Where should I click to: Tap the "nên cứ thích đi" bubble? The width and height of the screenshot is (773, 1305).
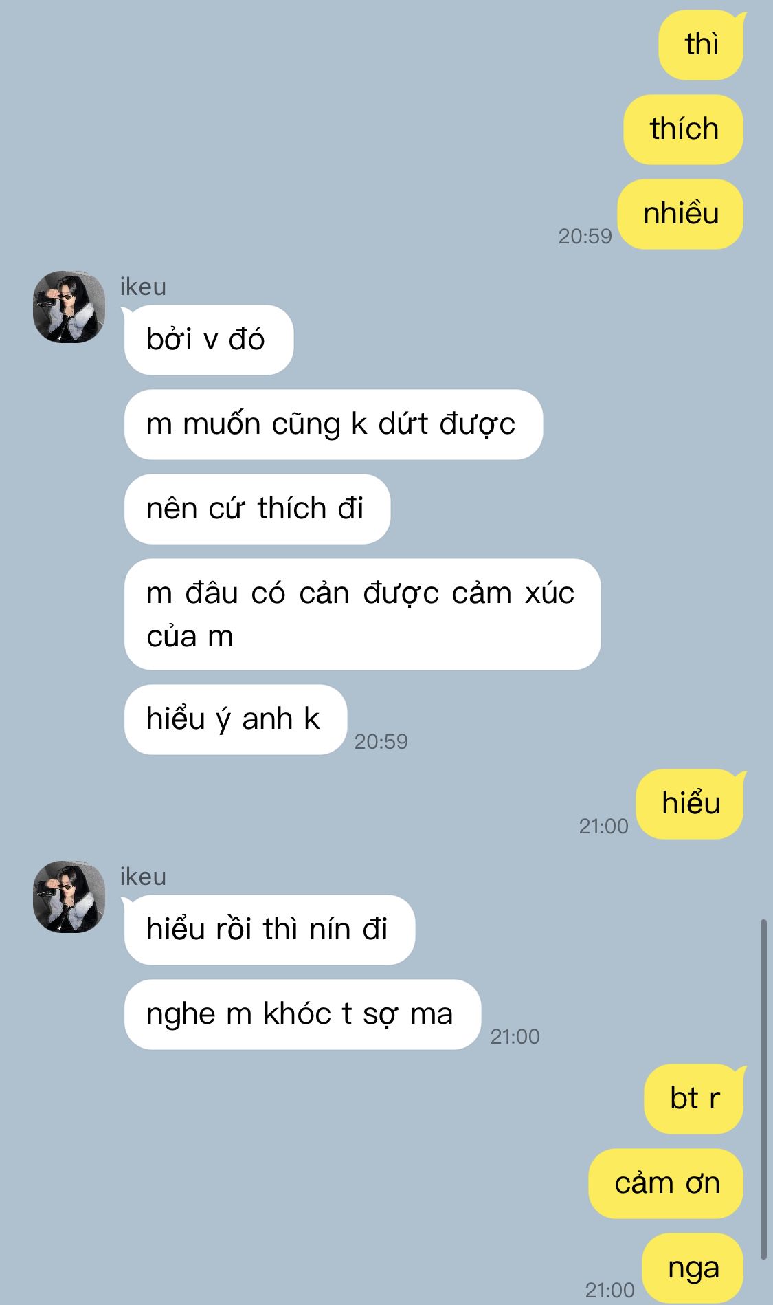257,509
